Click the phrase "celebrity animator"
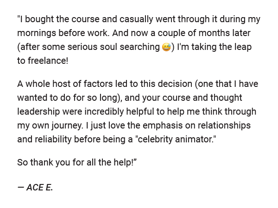278x208 pixels. 175,139
